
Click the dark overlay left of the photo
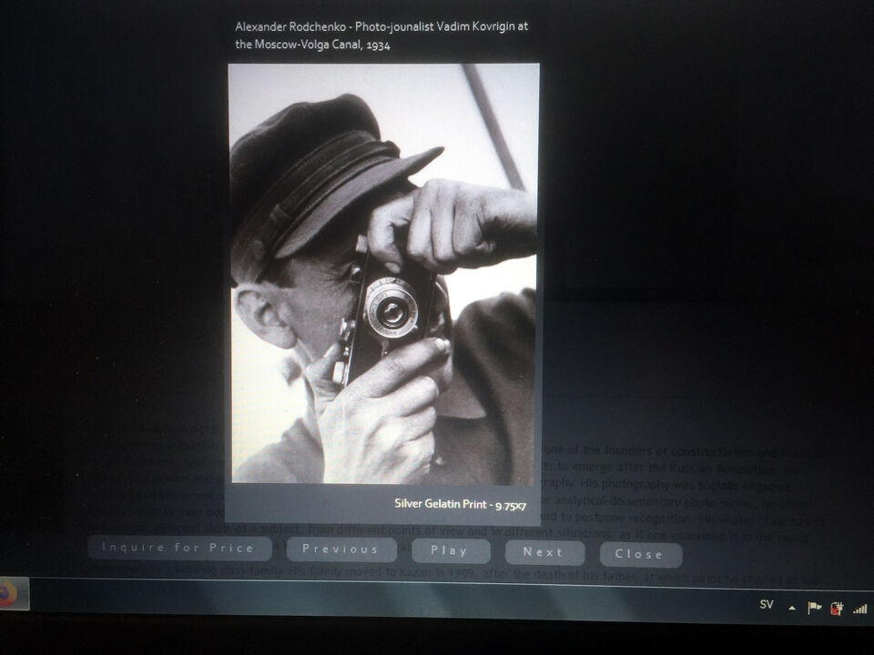pyautogui.click(x=118, y=227)
